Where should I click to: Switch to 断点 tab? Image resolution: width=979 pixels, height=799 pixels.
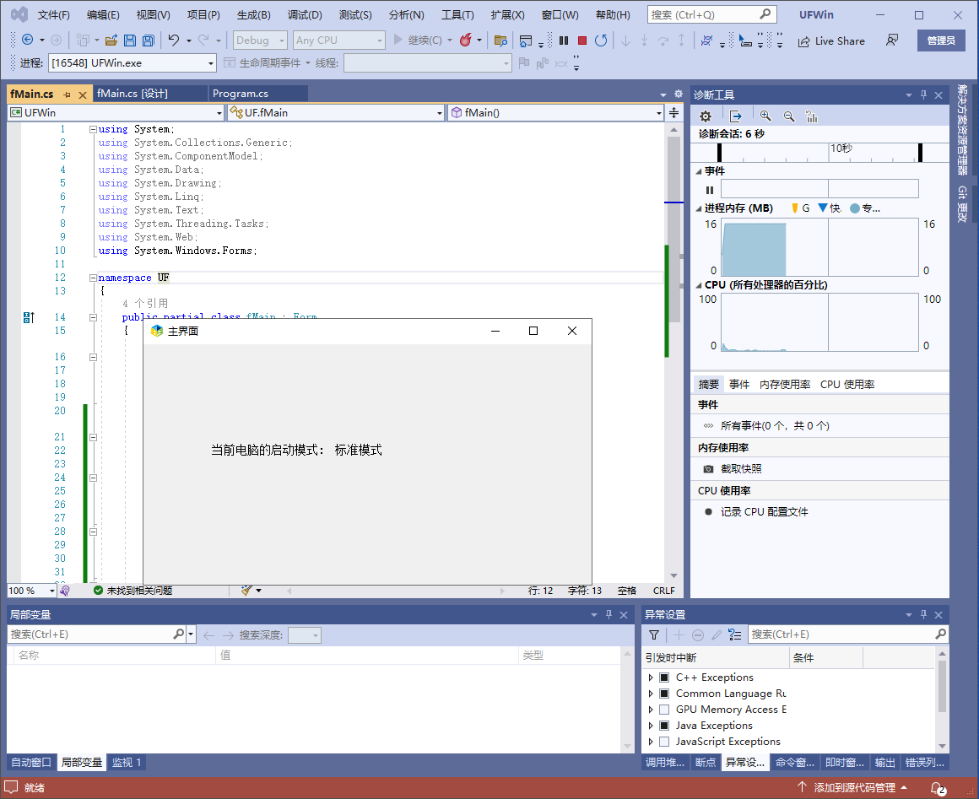point(706,762)
